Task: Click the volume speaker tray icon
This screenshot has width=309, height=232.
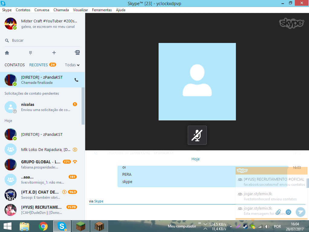Action: pos(267,227)
